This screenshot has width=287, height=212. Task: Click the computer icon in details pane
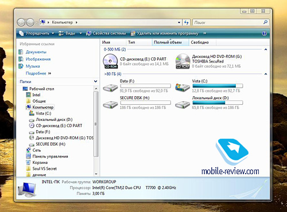click(x=27, y=190)
